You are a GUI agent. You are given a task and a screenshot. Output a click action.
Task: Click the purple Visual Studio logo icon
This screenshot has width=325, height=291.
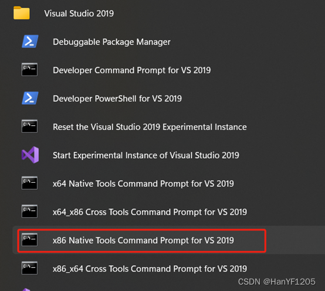(31, 155)
